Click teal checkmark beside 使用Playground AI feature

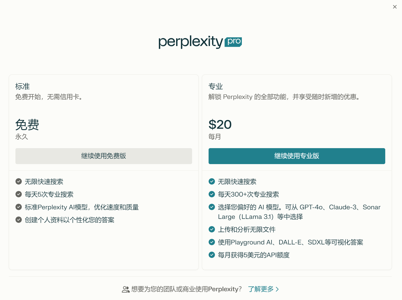[212, 242]
